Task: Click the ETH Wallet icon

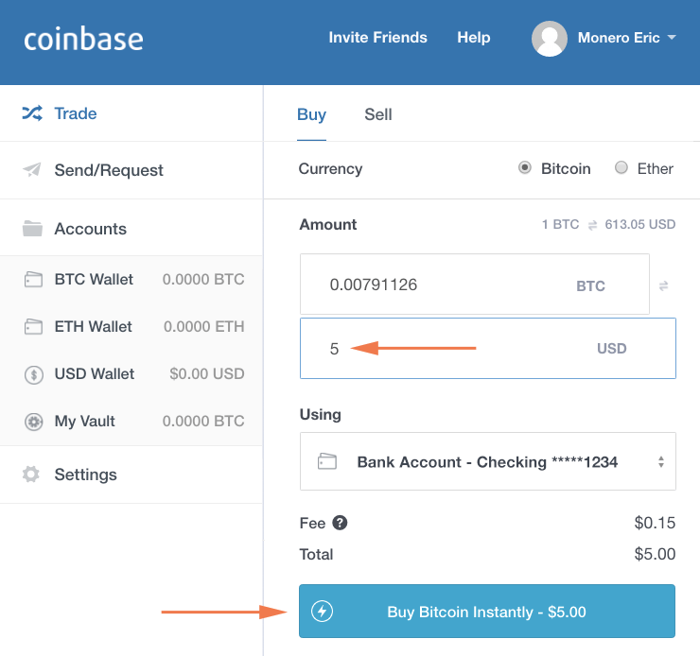Action: click(33, 327)
